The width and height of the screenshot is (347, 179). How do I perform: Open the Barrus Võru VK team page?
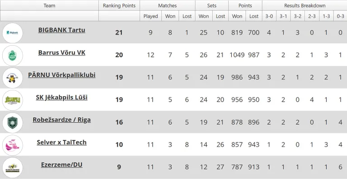62,52
